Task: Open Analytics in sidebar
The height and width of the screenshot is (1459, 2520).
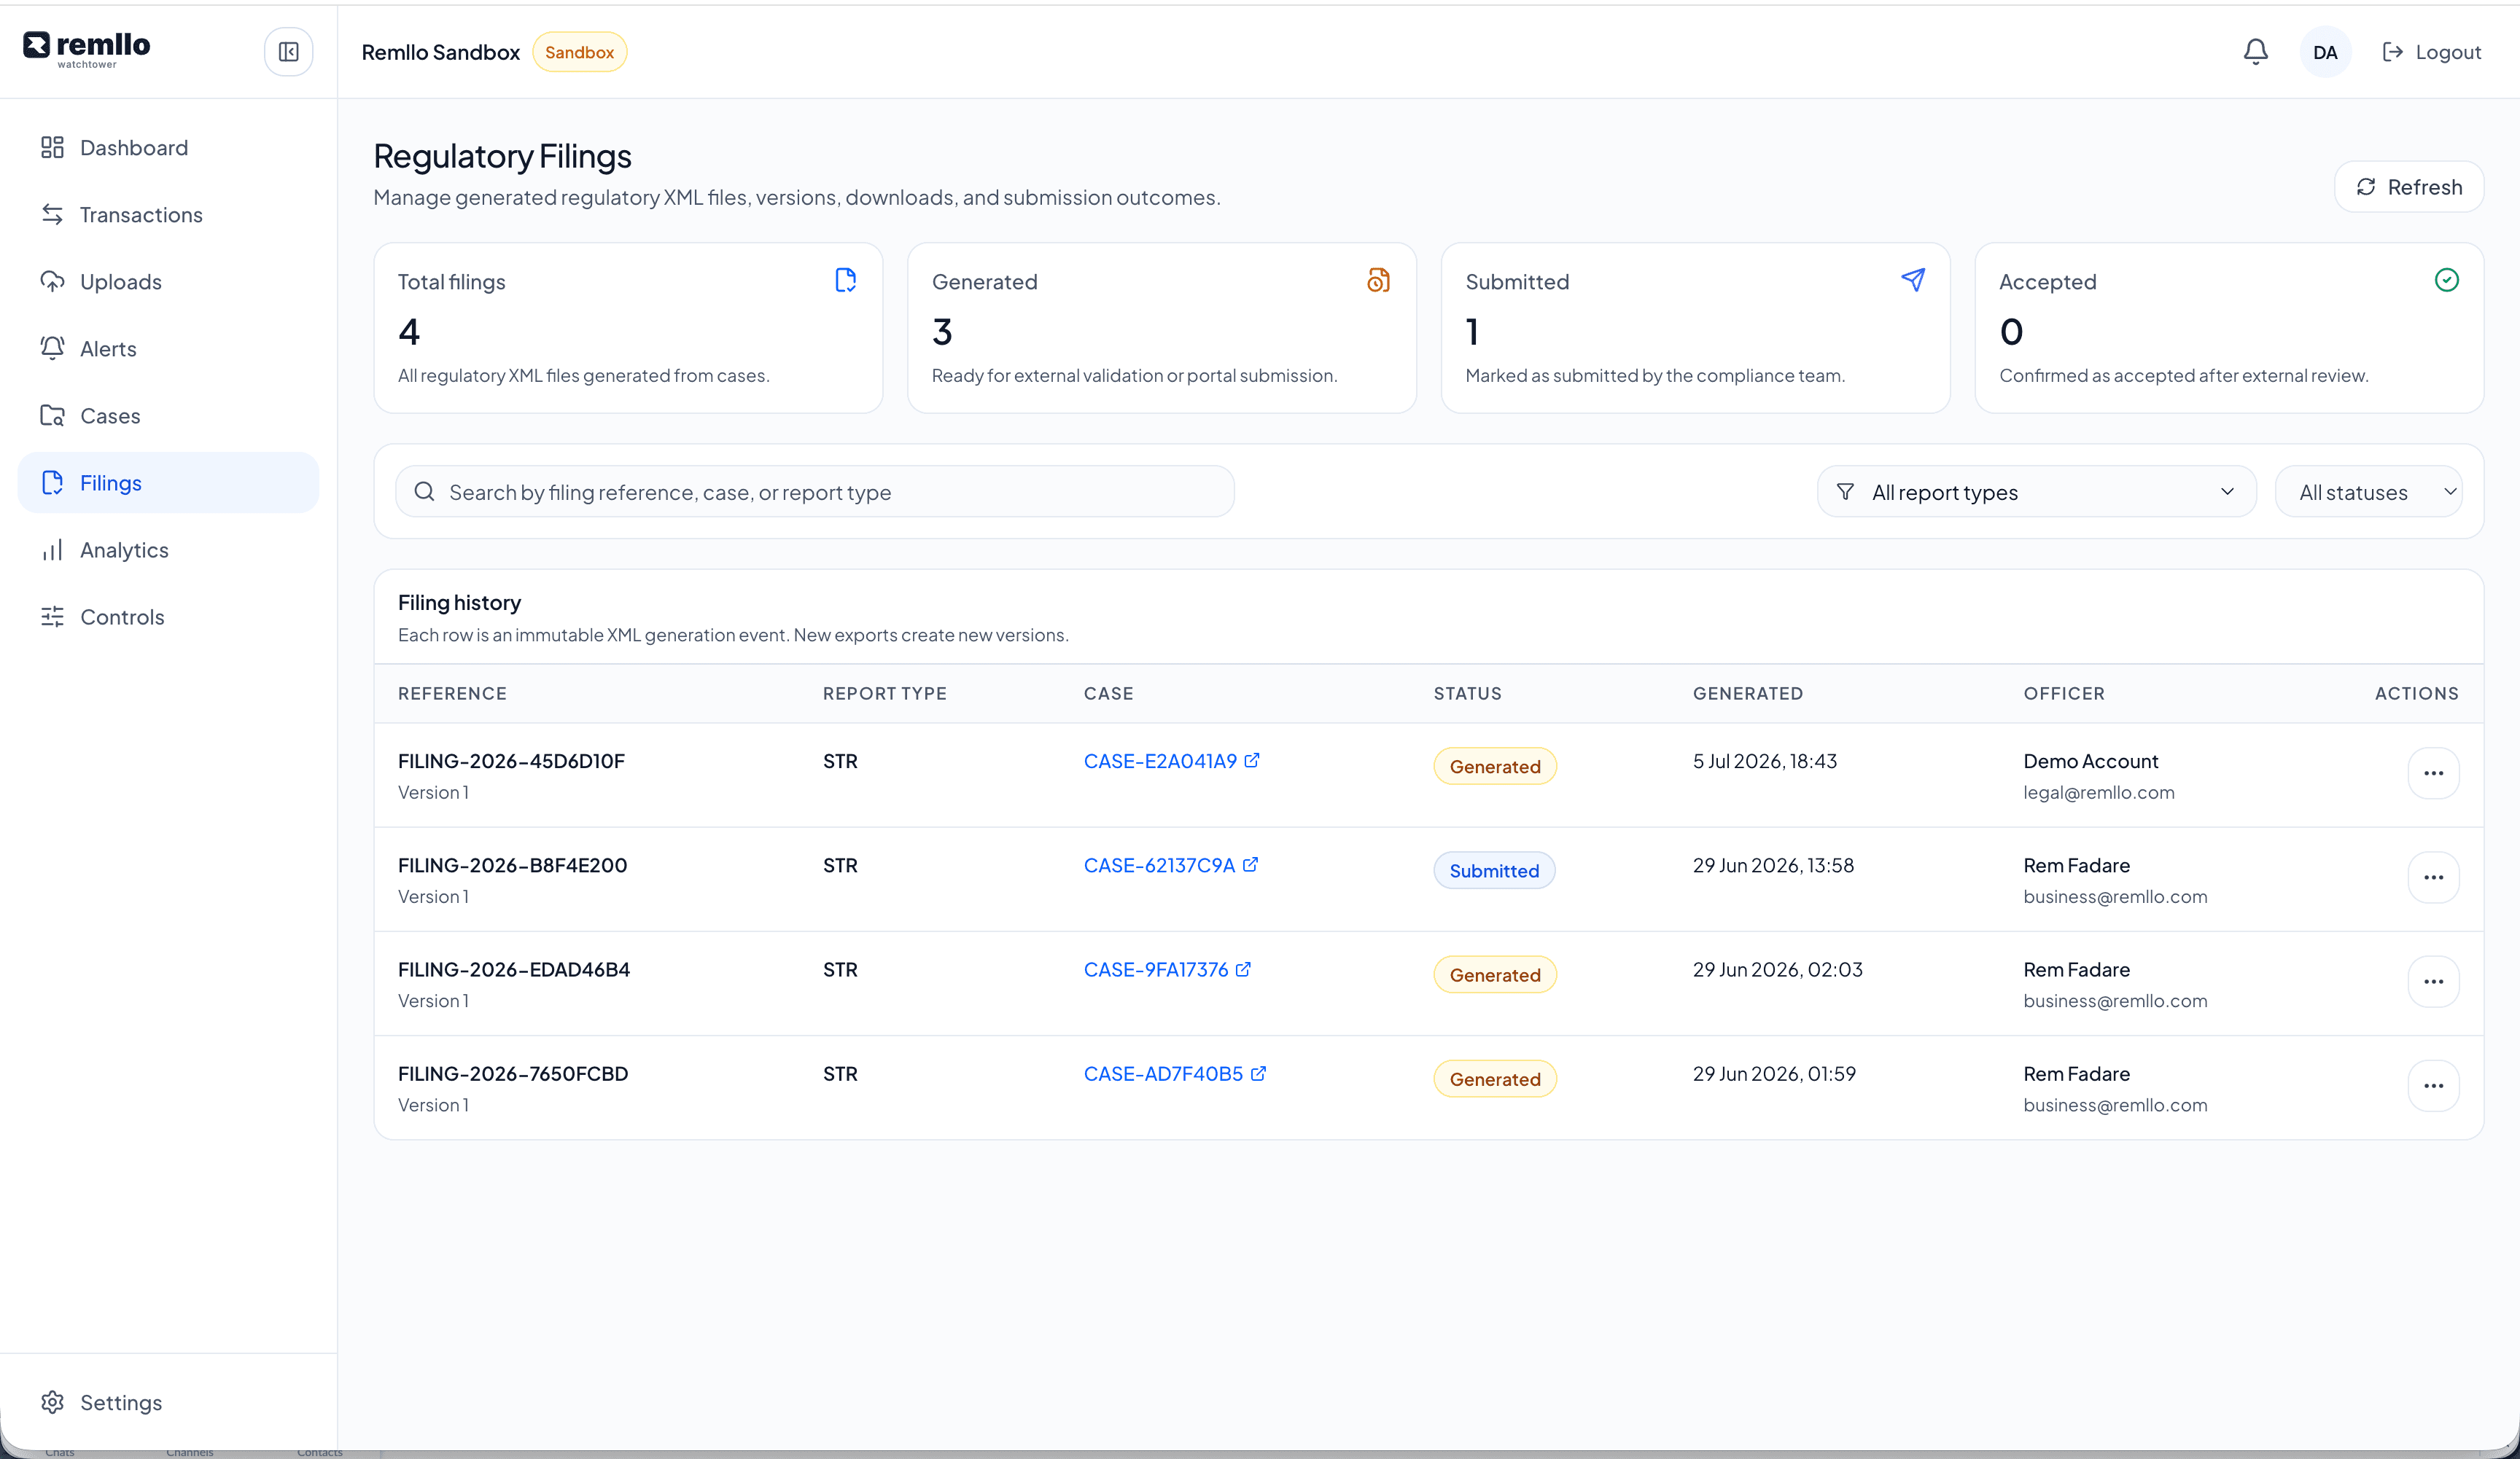Action: pos(168,549)
